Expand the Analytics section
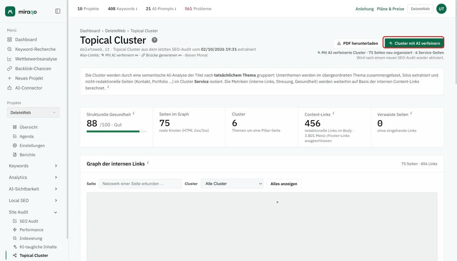457x261 pixels. pyautogui.click(x=33, y=177)
